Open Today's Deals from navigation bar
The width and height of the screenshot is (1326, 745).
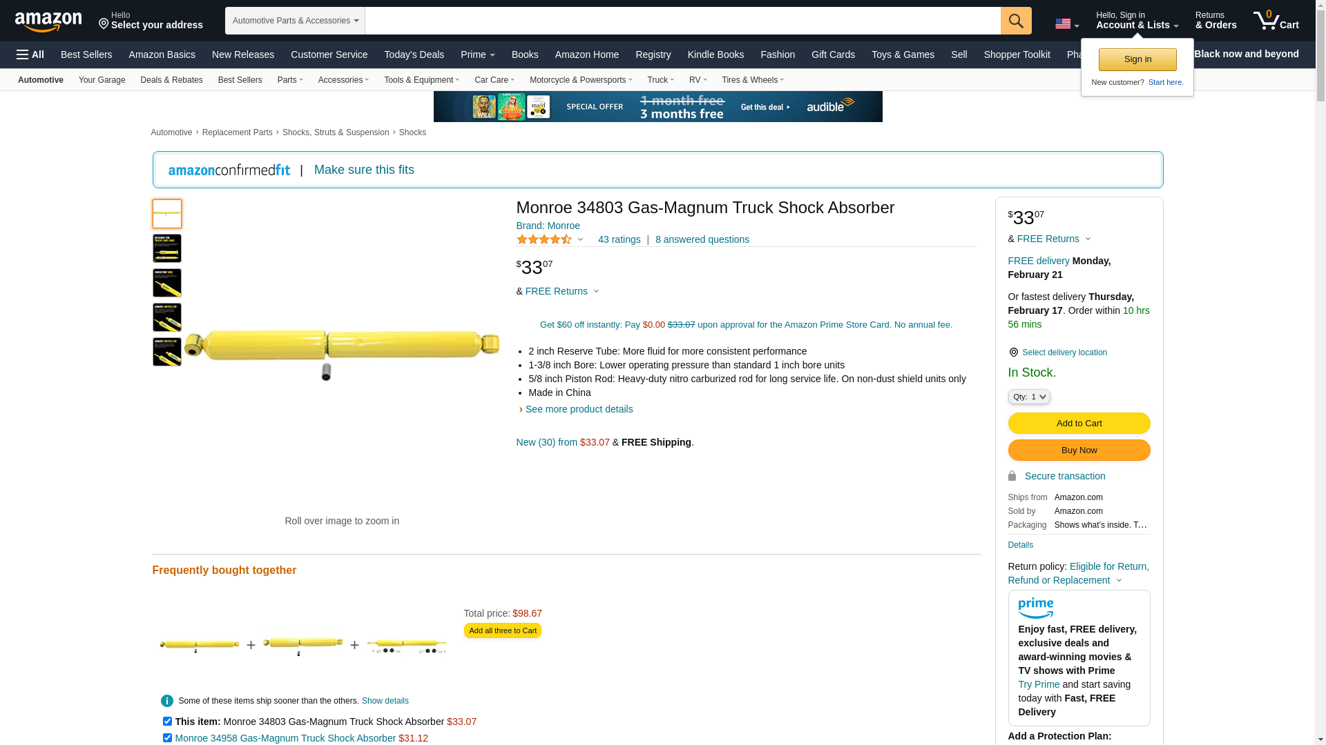point(414,54)
